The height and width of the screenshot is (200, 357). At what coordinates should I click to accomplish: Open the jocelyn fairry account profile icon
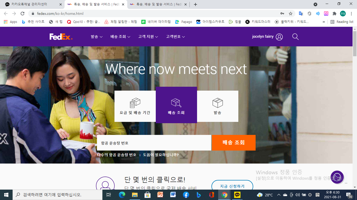point(279,37)
